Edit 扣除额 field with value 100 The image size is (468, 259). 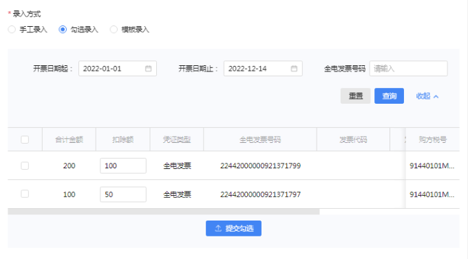point(123,166)
